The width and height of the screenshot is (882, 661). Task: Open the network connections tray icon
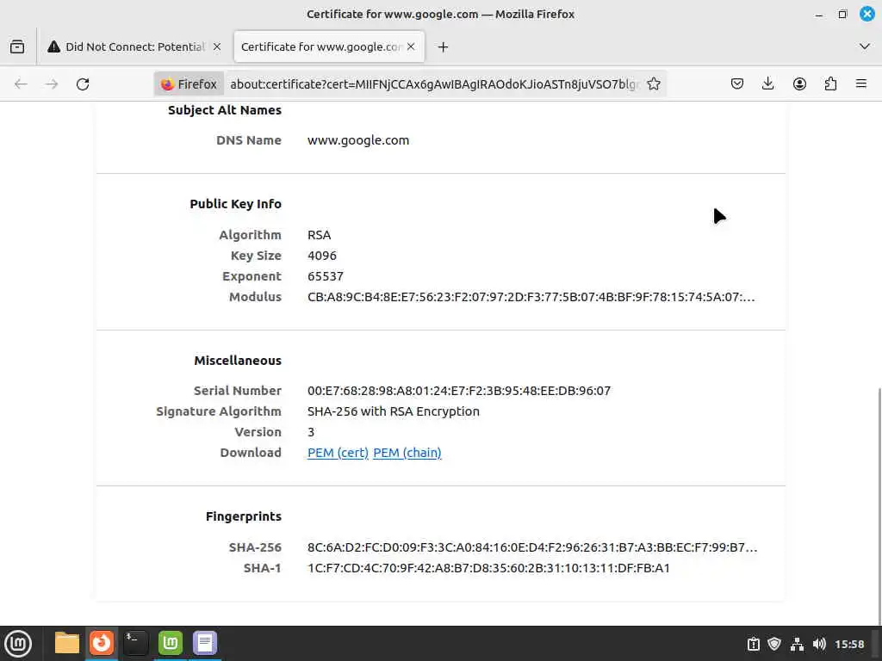pyautogui.click(x=797, y=644)
